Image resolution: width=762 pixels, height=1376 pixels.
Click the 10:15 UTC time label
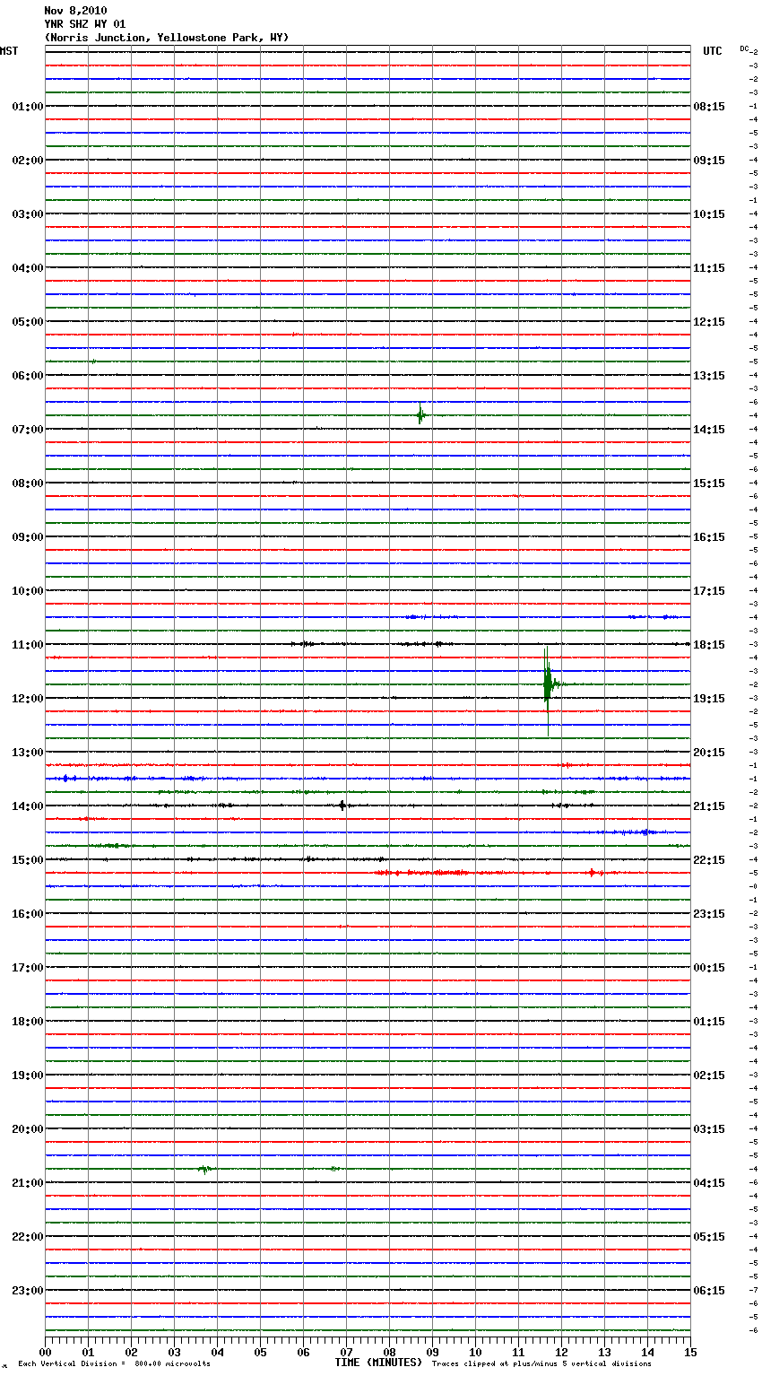pos(709,214)
